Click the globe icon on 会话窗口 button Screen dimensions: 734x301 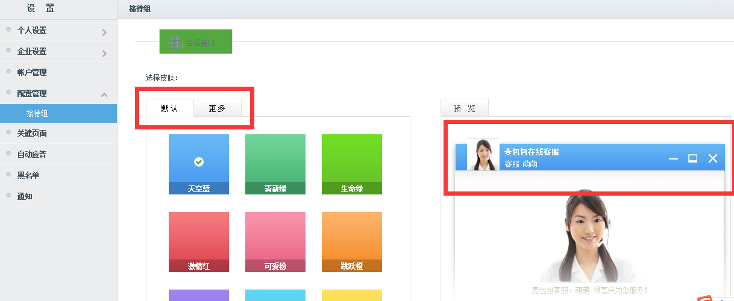175,43
